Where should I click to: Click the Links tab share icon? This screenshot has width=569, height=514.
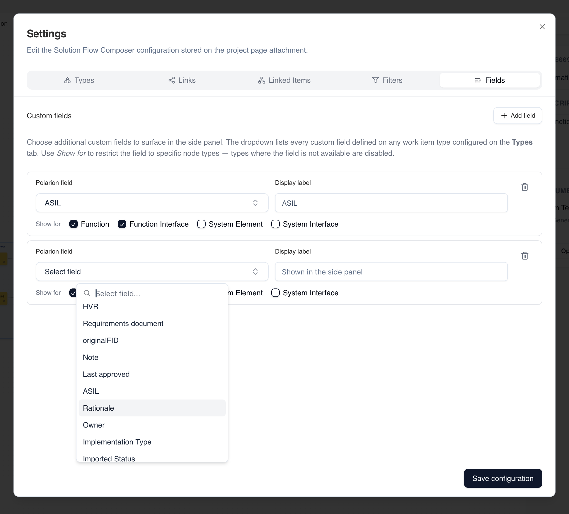(171, 80)
